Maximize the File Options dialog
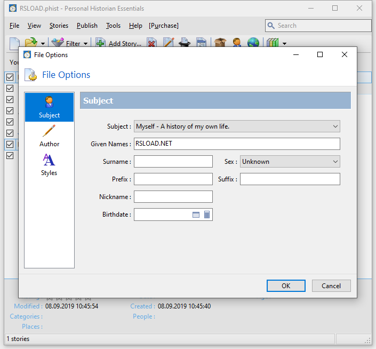 click(x=320, y=54)
